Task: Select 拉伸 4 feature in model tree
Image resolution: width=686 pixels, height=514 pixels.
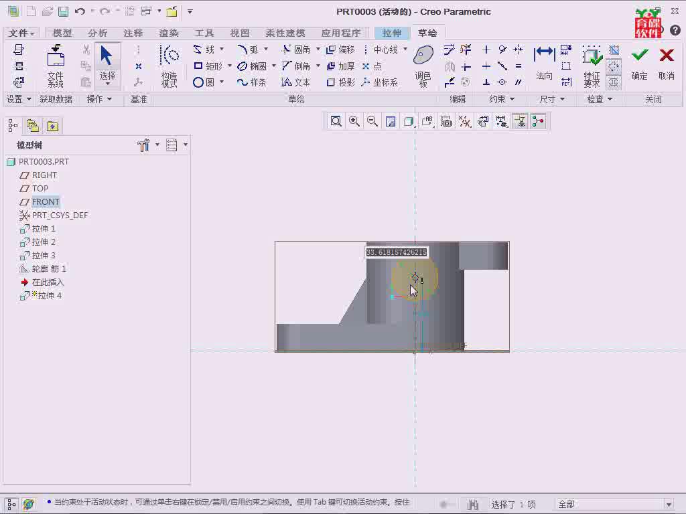Action: click(x=41, y=295)
